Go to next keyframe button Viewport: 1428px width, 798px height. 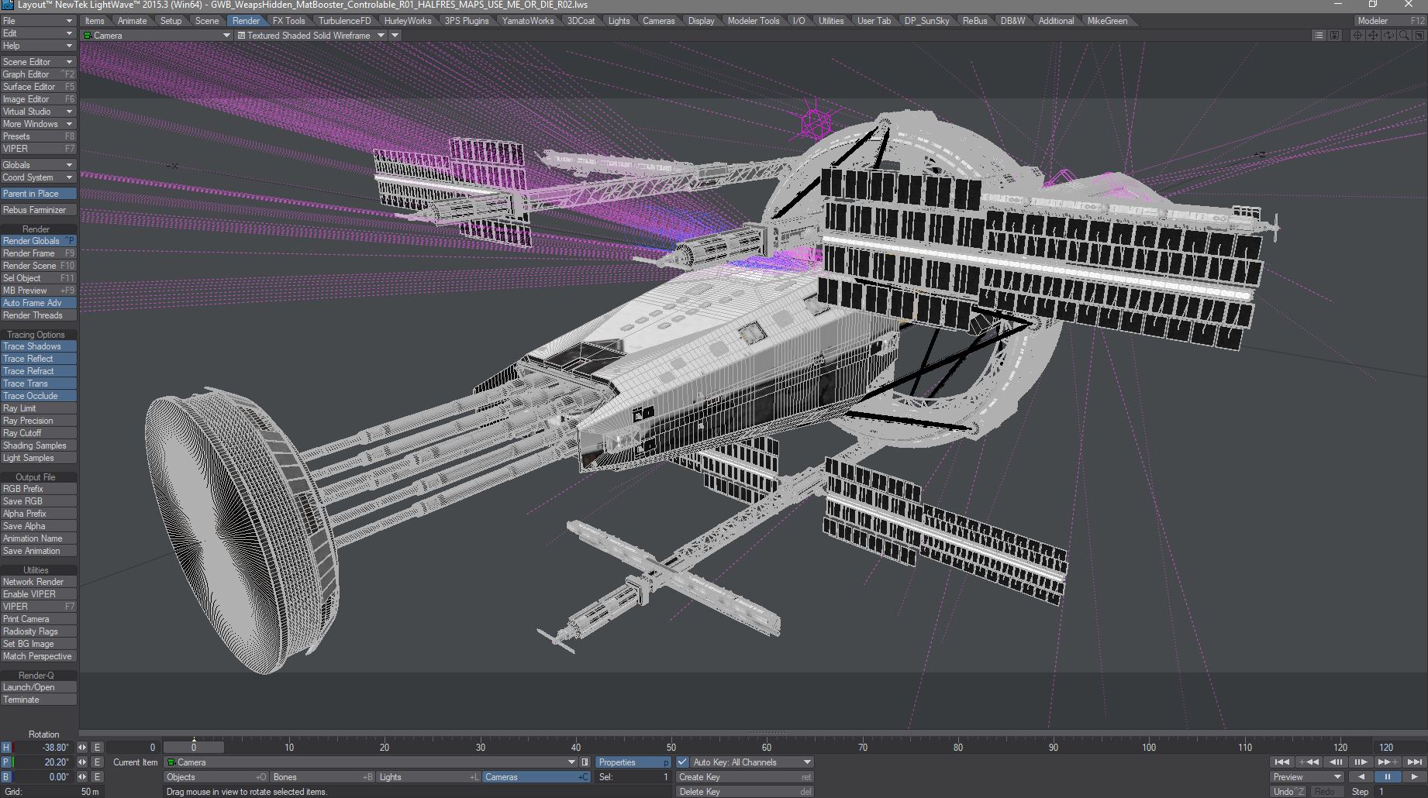[1388, 762]
